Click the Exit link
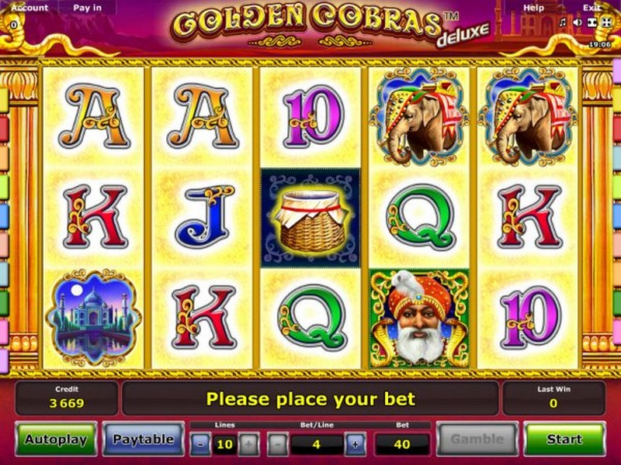Image resolution: width=621 pixels, height=465 pixels. [x=592, y=8]
